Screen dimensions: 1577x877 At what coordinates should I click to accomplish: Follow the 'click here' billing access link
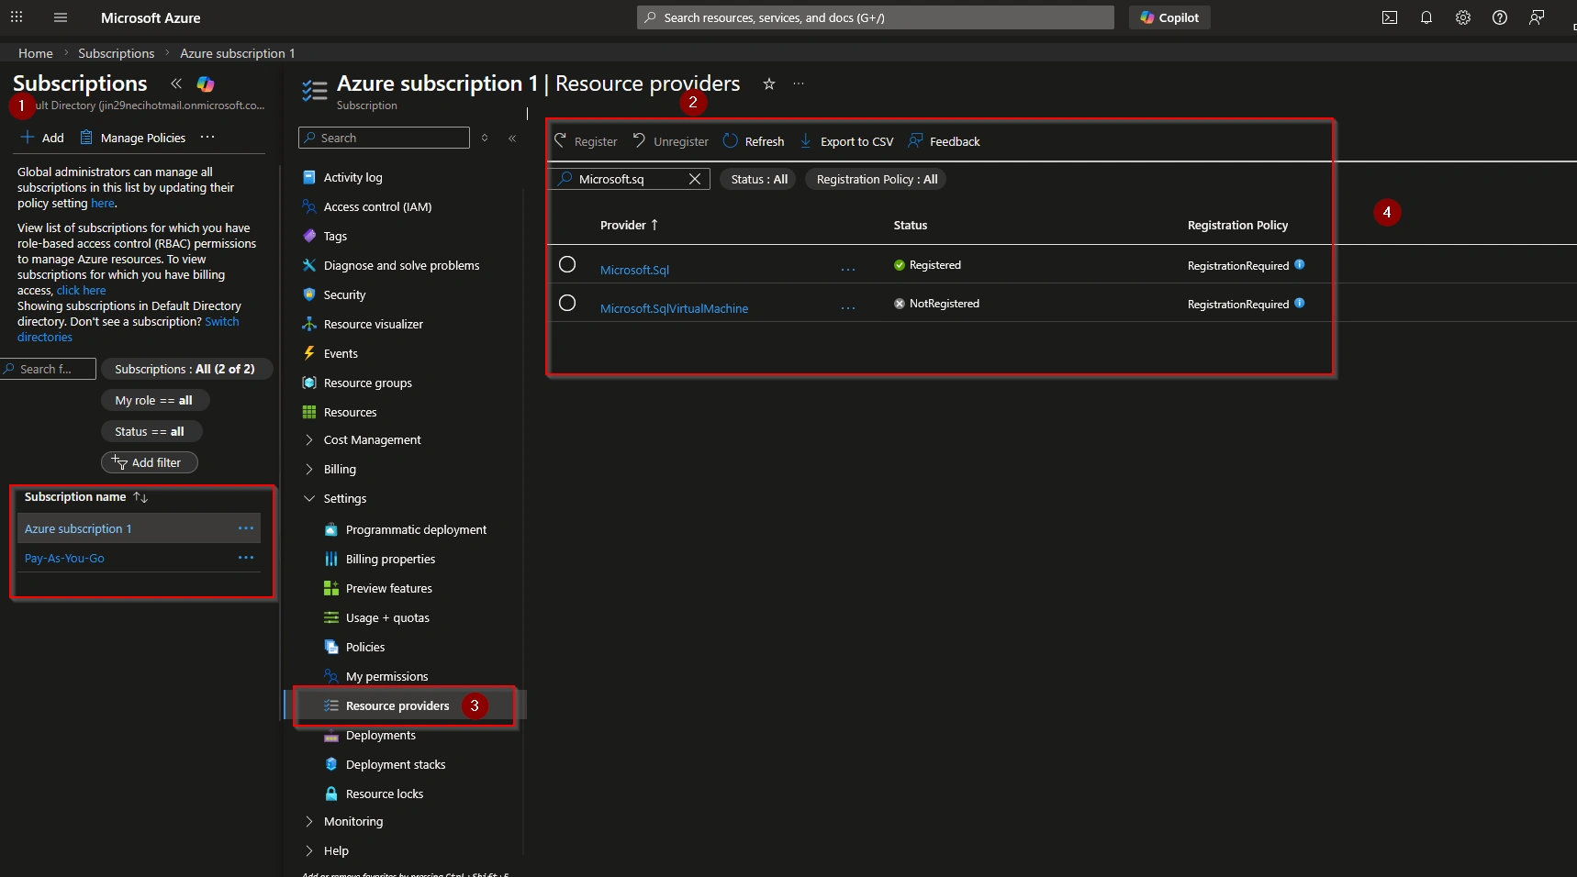point(81,291)
